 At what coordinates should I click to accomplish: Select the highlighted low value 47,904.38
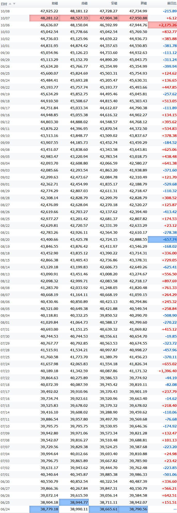(x=103, y=18)
